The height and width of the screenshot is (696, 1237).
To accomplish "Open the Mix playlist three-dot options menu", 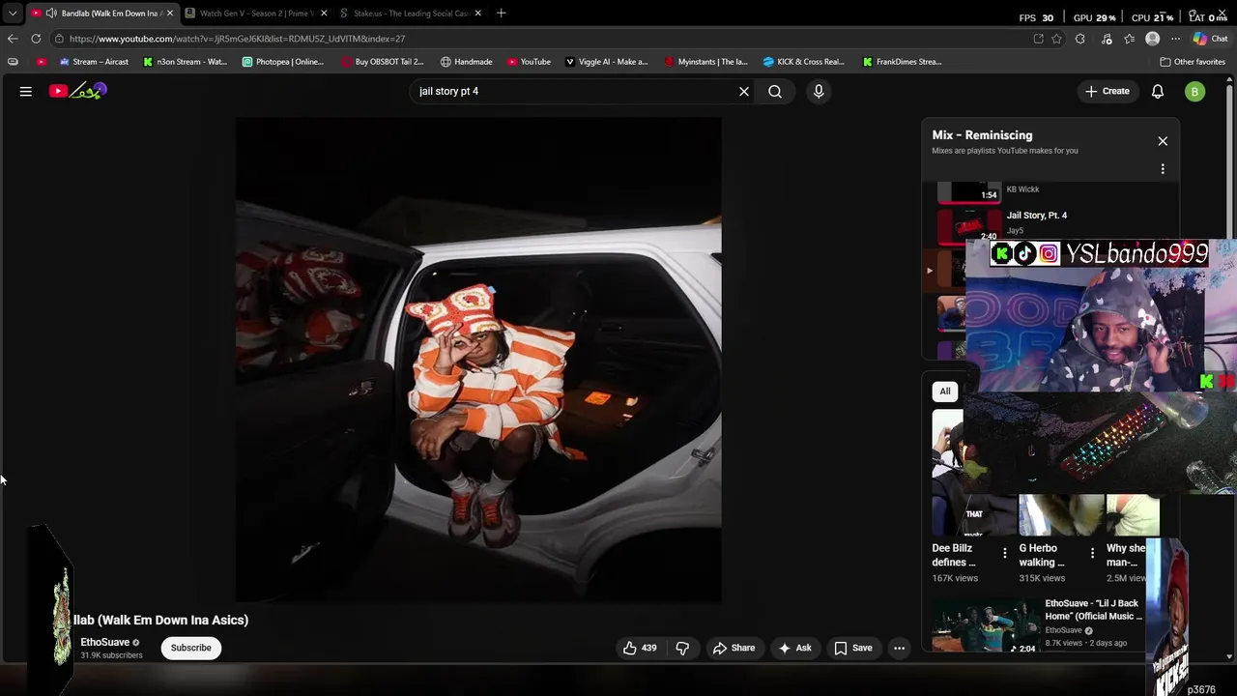I will [1163, 169].
